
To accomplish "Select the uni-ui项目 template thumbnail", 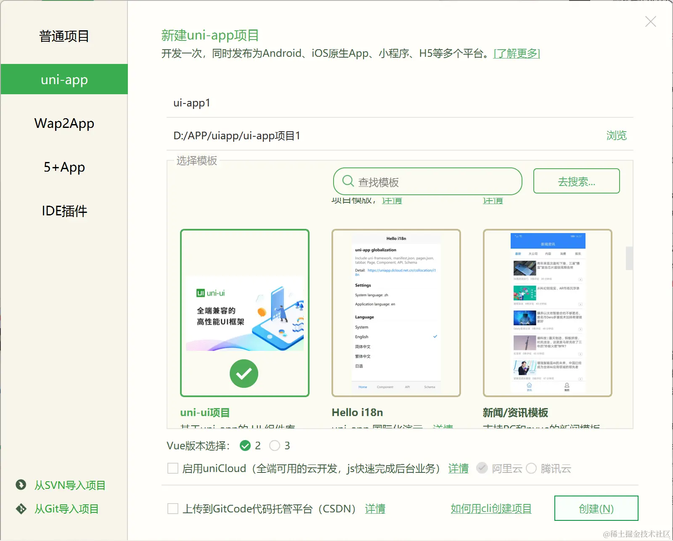I will pyautogui.click(x=245, y=313).
